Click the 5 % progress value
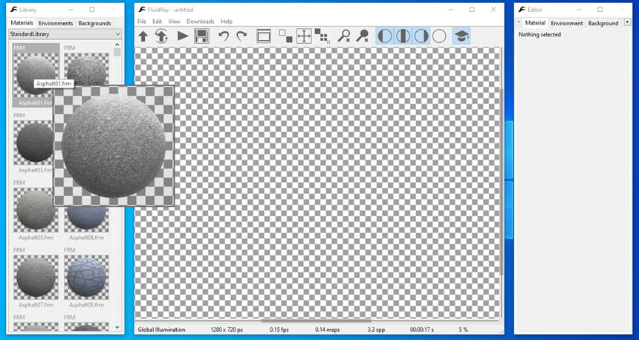This screenshot has height=340, width=639. 464,330
